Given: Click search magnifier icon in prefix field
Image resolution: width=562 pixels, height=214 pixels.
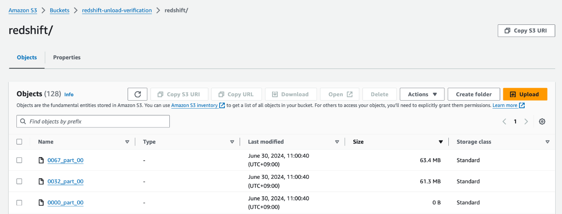Looking at the screenshot, I should coord(23,121).
